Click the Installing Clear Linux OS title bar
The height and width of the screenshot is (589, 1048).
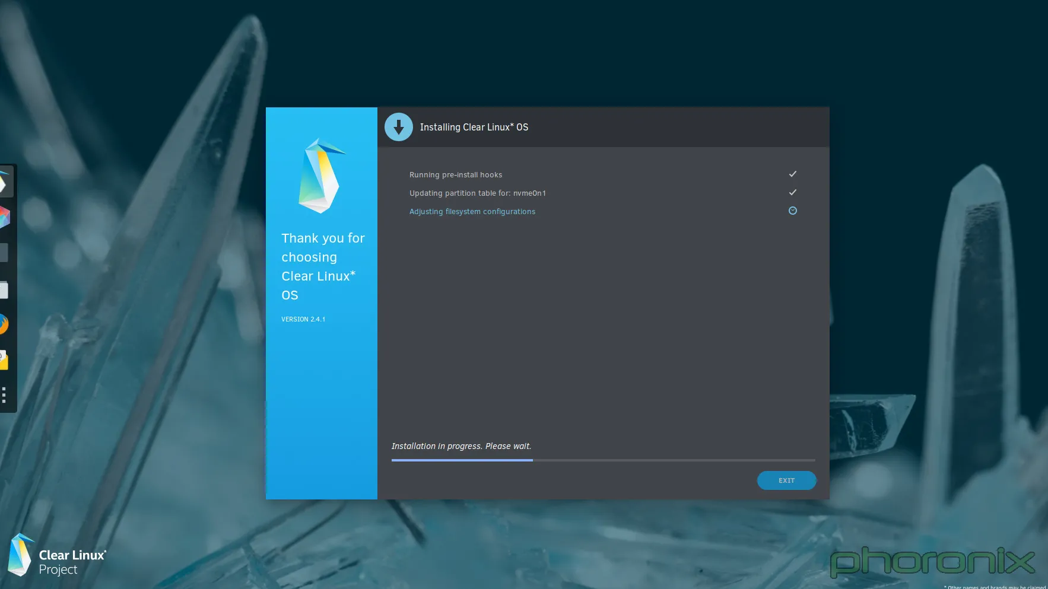tap(474, 127)
